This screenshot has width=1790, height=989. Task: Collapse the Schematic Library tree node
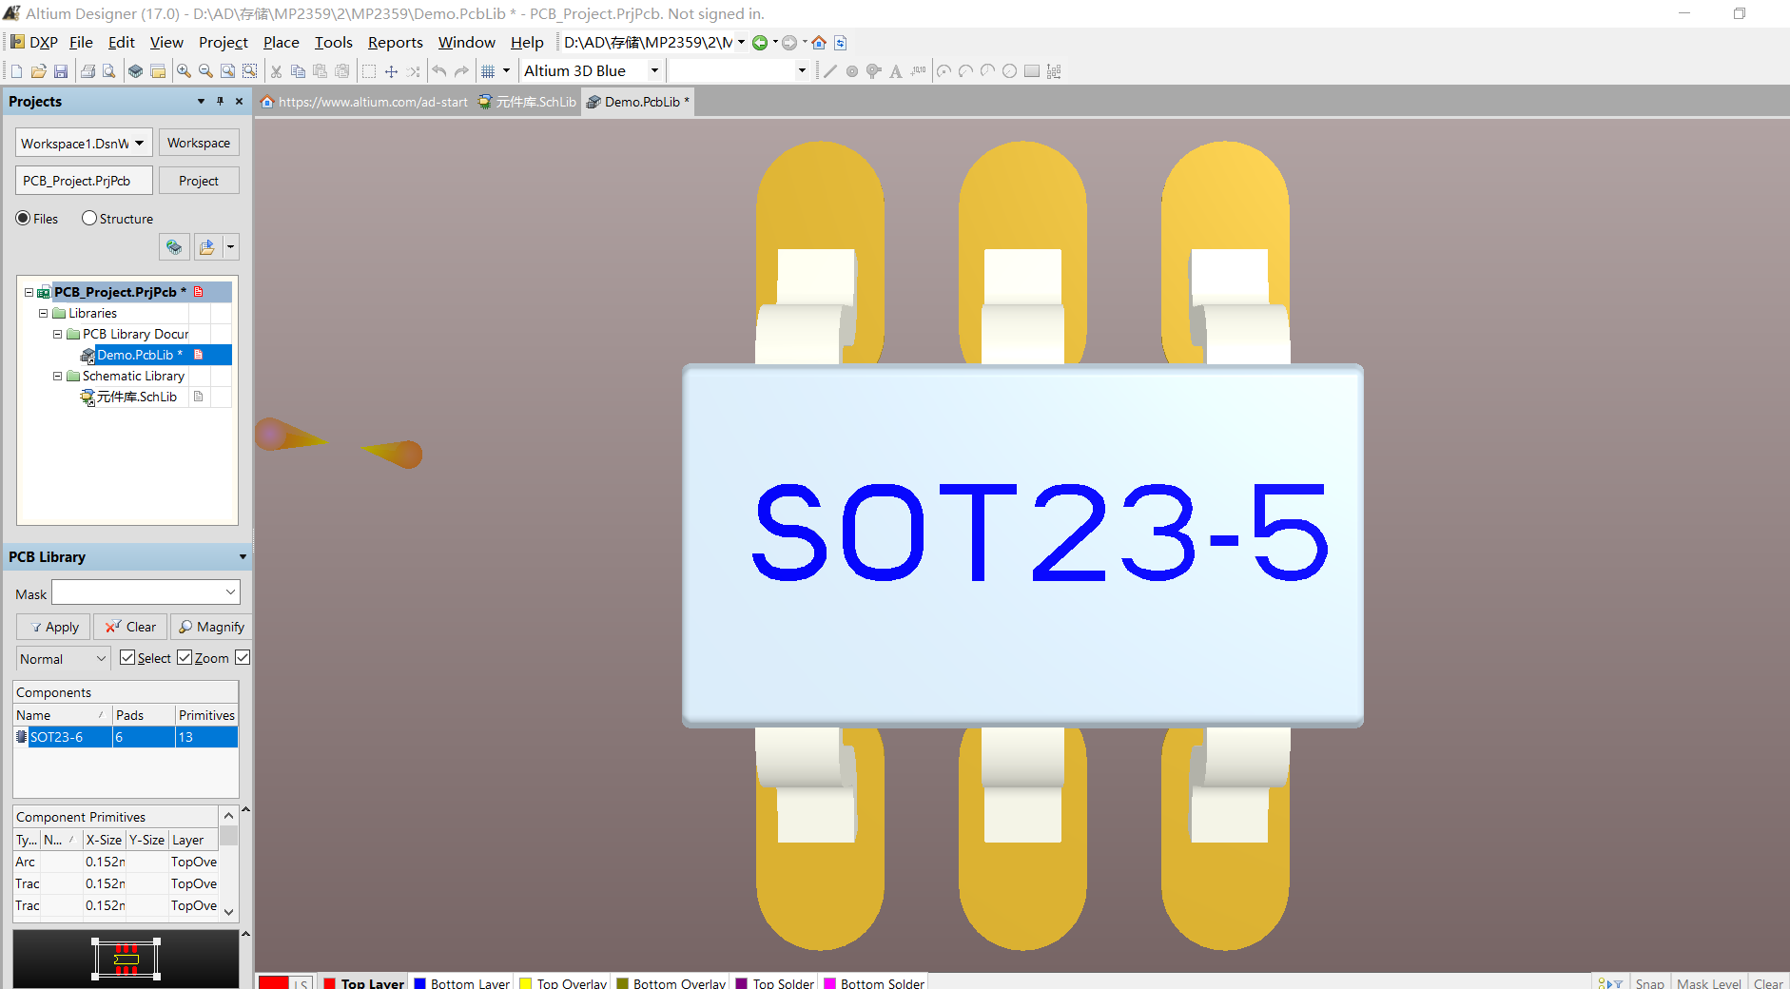(57, 376)
